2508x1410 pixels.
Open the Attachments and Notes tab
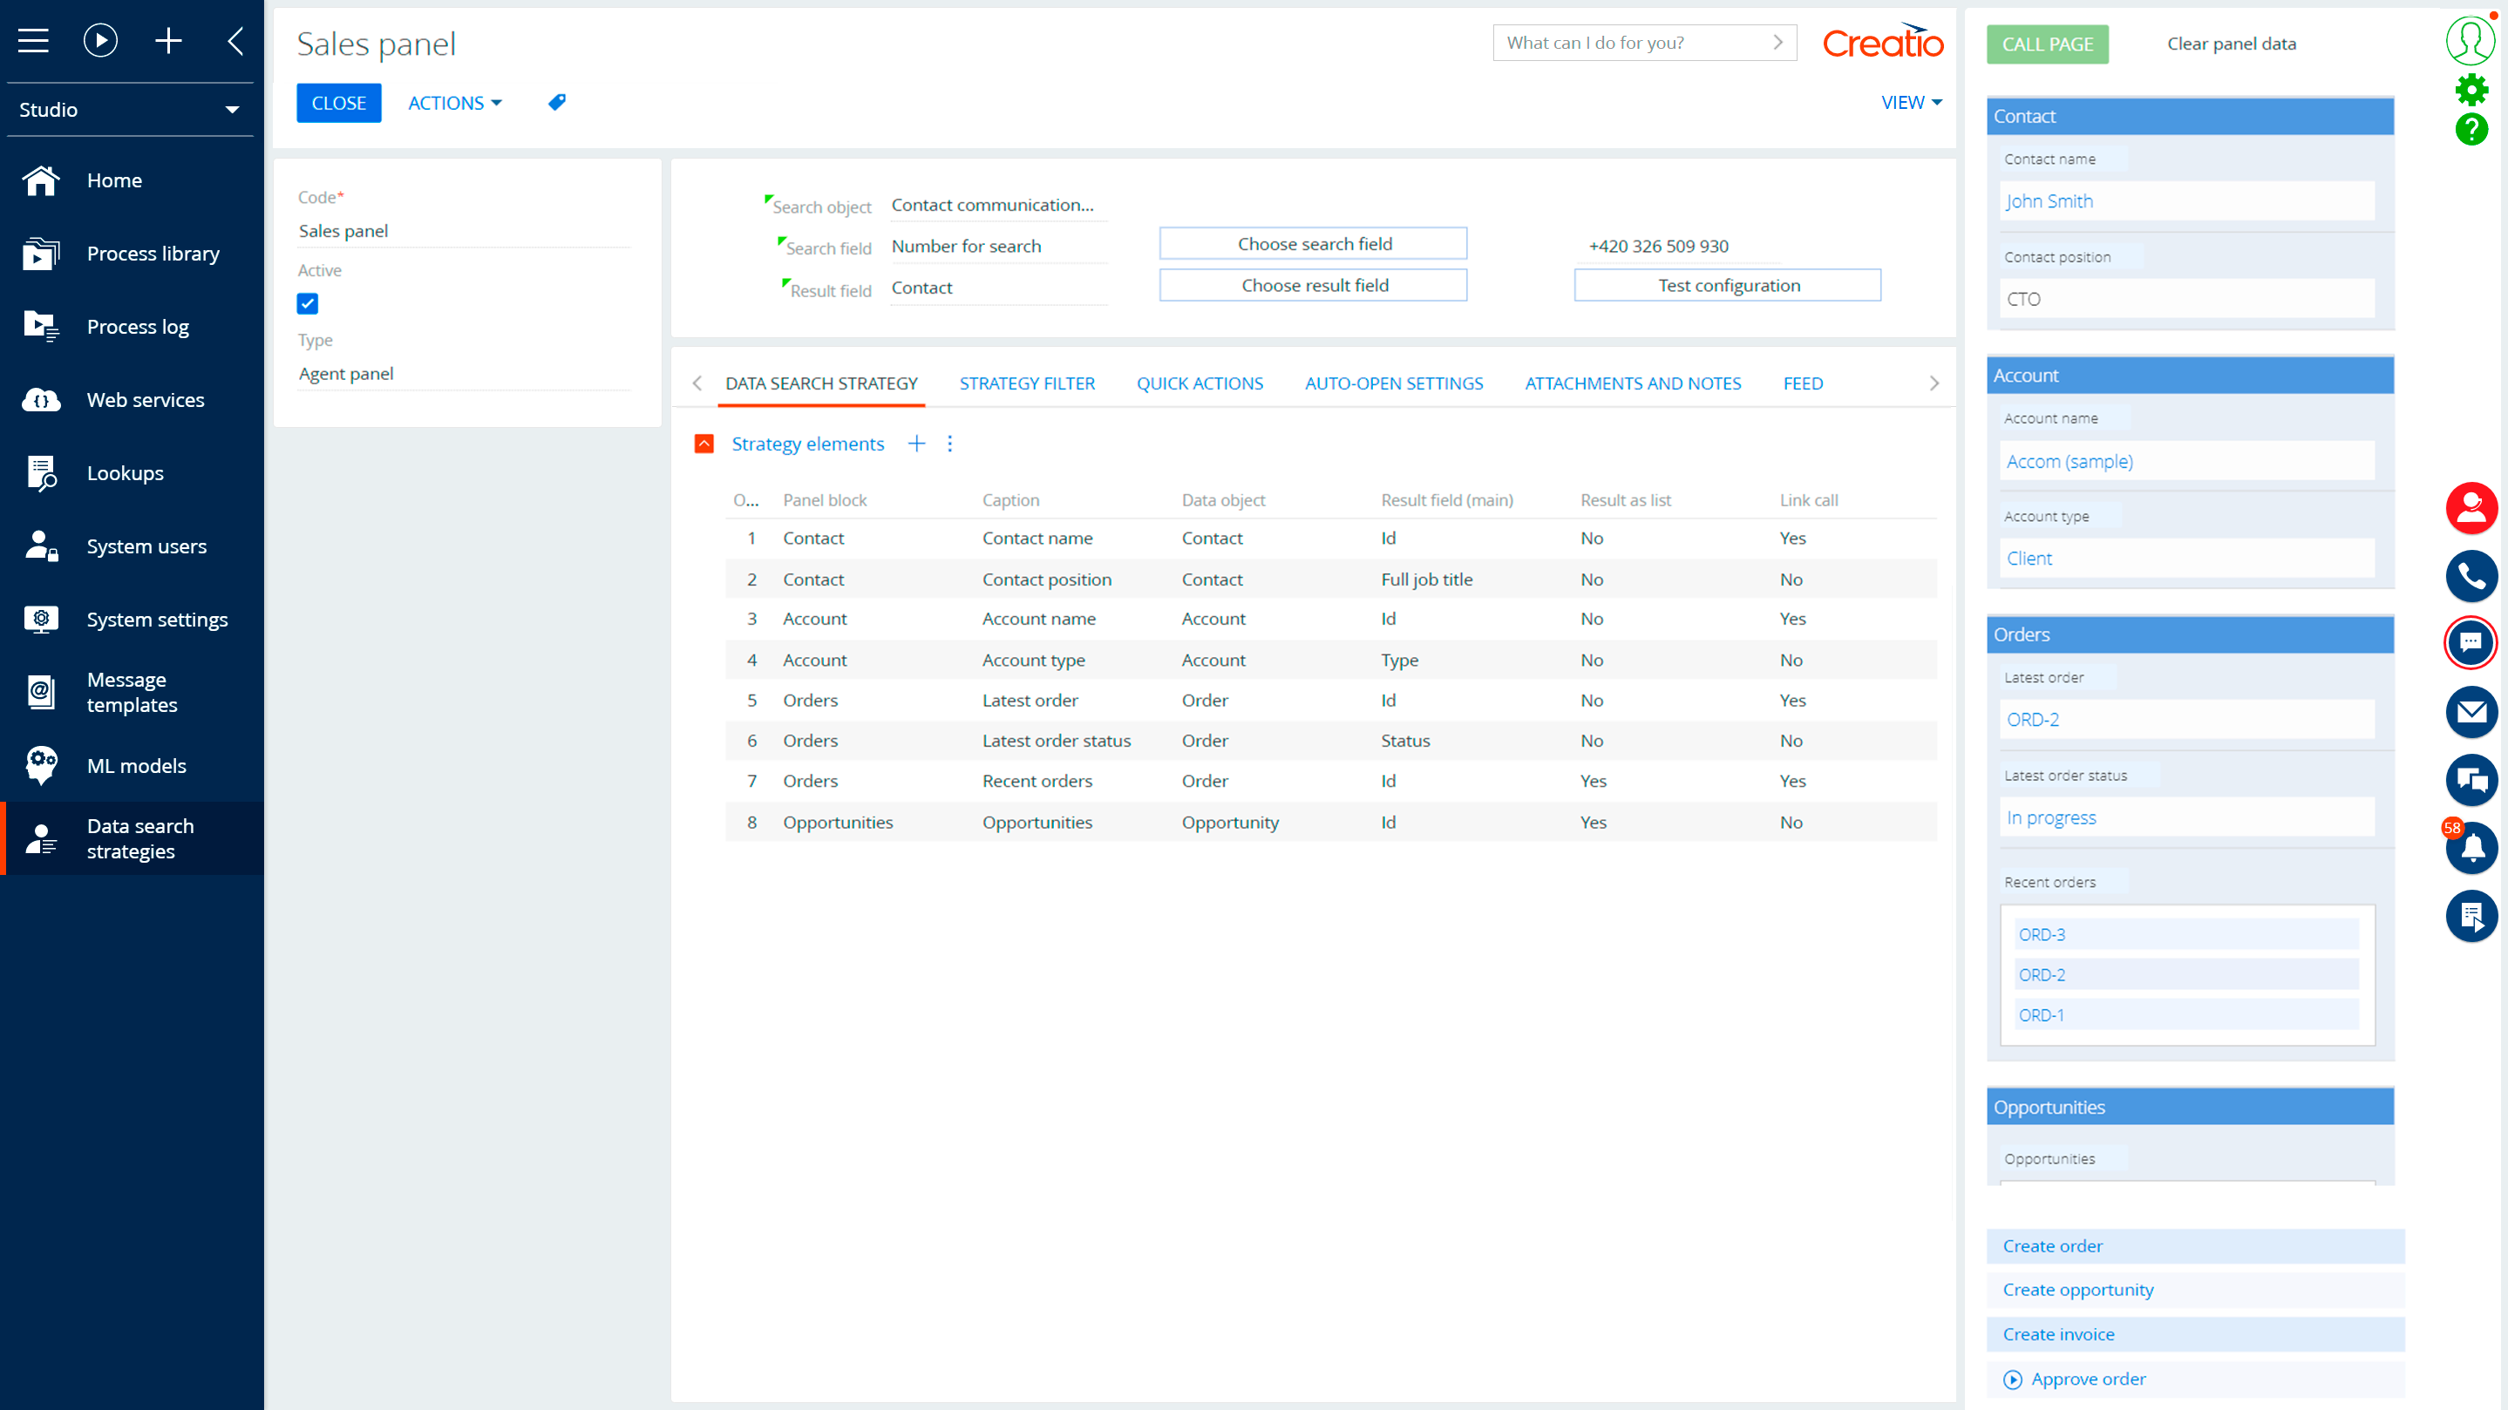click(1633, 383)
